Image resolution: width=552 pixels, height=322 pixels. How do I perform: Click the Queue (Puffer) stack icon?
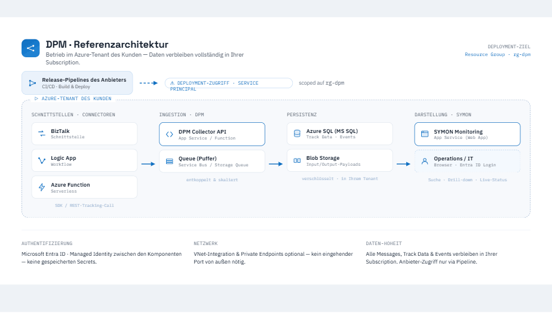(x=169, y=162)
